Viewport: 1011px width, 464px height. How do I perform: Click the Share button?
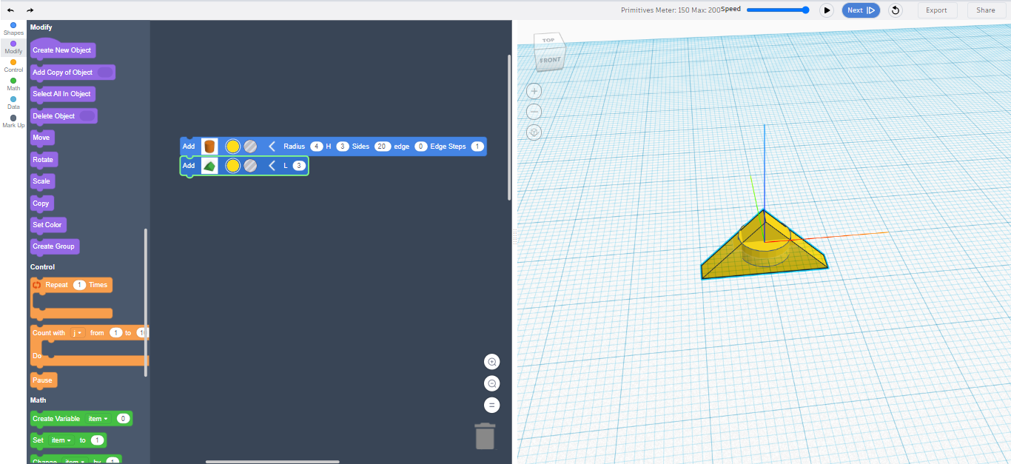986,10
